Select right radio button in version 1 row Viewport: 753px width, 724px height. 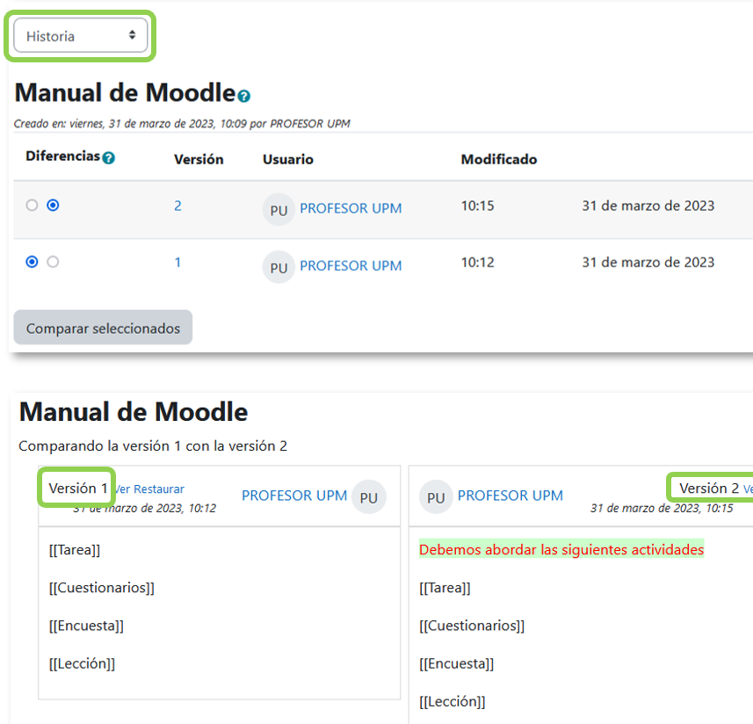pyautogui.click(x=53, y=262)
